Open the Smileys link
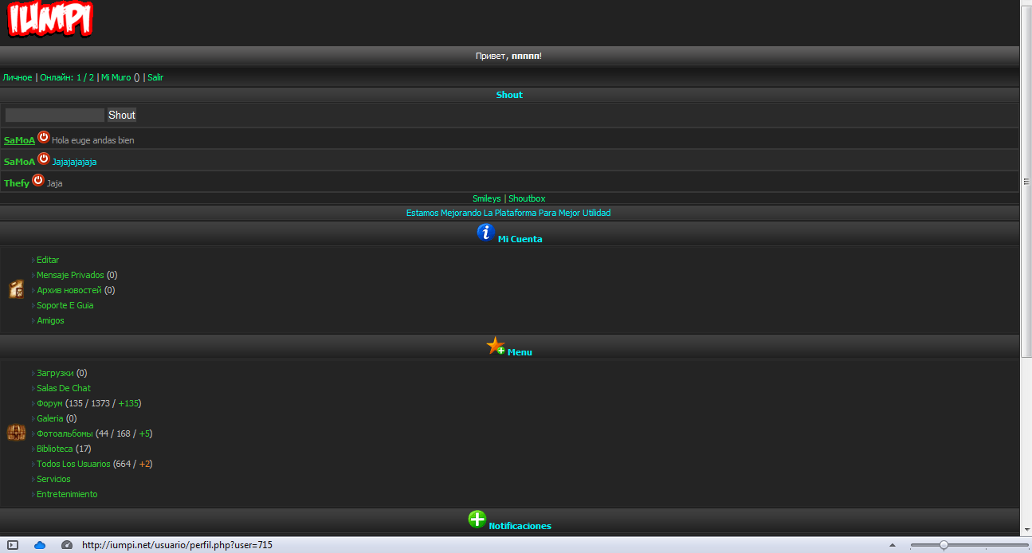The image size is (1032, 553). pos(487,198)
